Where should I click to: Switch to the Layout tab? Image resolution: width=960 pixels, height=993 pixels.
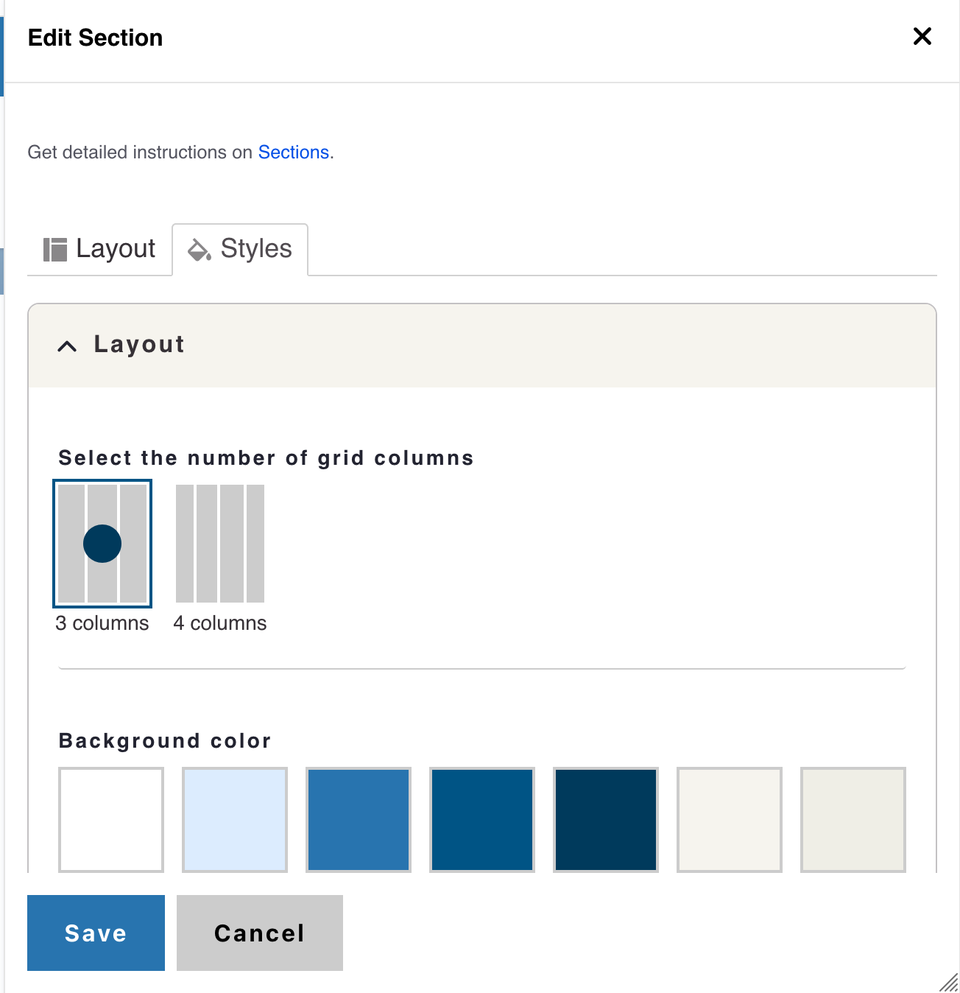[100, 249]
